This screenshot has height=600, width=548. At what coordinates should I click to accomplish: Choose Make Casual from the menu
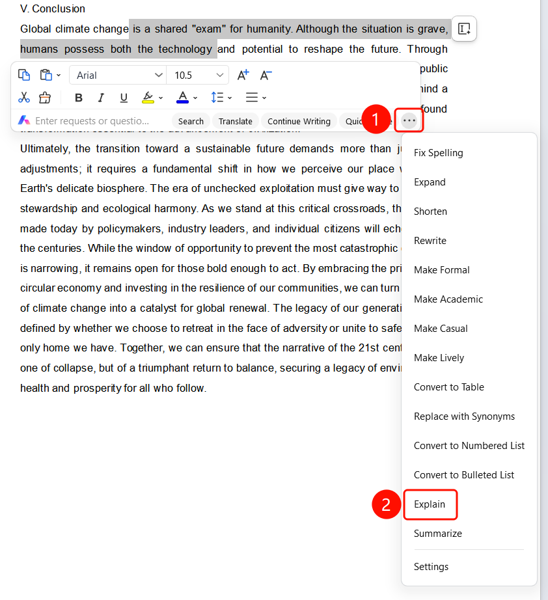pyautogui.click(x=441, y=329)
